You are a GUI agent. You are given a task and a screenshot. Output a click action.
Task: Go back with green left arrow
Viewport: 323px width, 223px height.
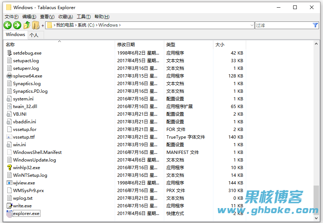[x=8, y=25]
